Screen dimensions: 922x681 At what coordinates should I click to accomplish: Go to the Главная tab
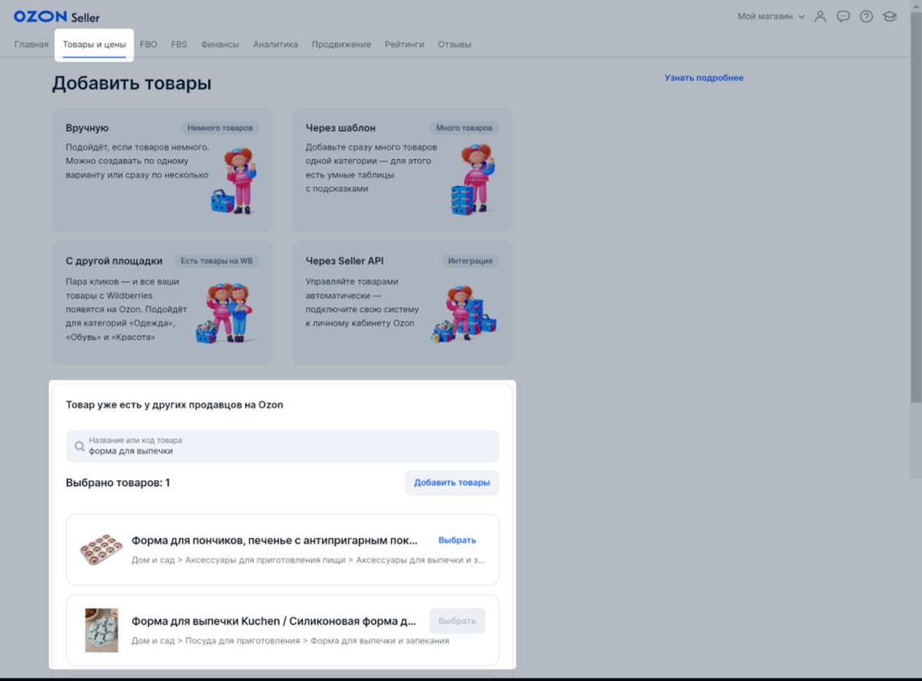32,45
